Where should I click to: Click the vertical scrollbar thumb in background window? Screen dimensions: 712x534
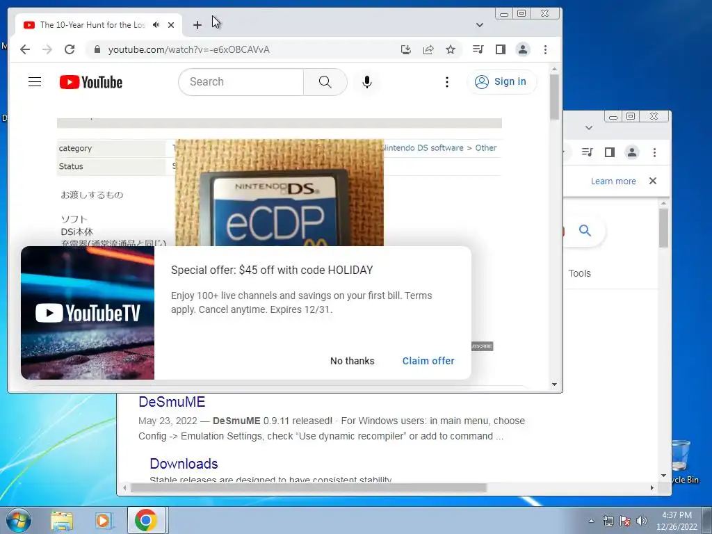point(663,228)
